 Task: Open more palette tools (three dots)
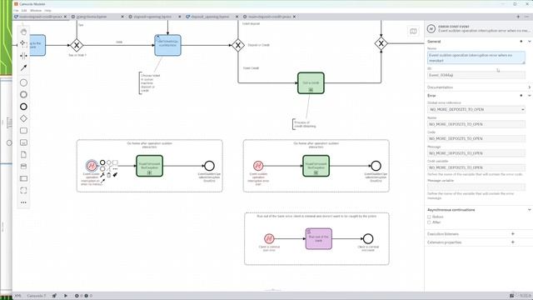(23, 202)
